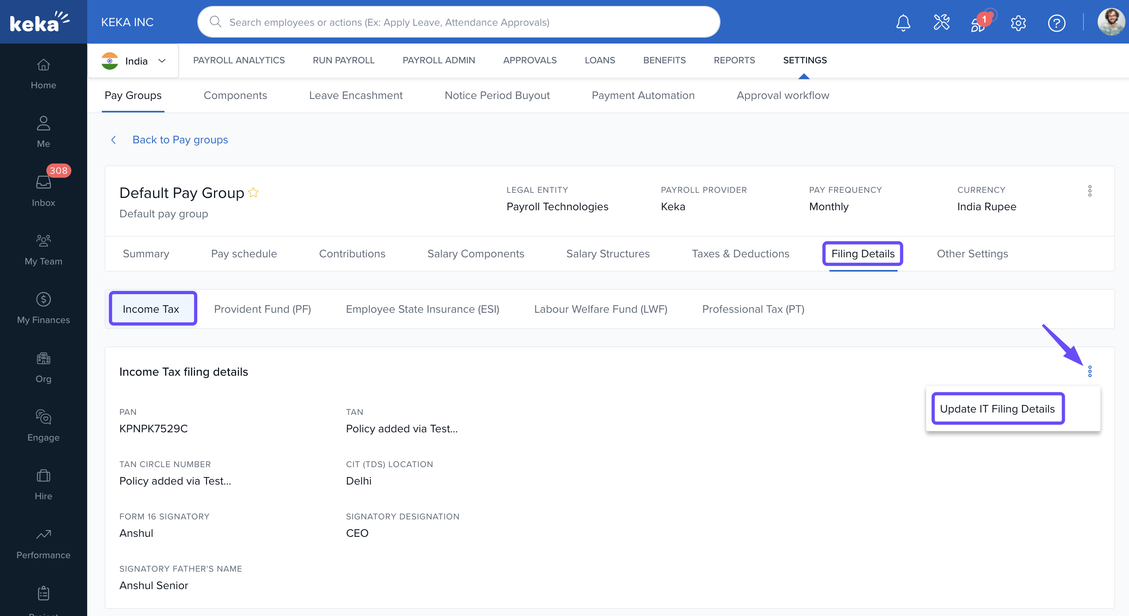Toggle the favorite star beside Default Pay Group
The height and width of the screenshot is (616, 1129).
point(253,193)
